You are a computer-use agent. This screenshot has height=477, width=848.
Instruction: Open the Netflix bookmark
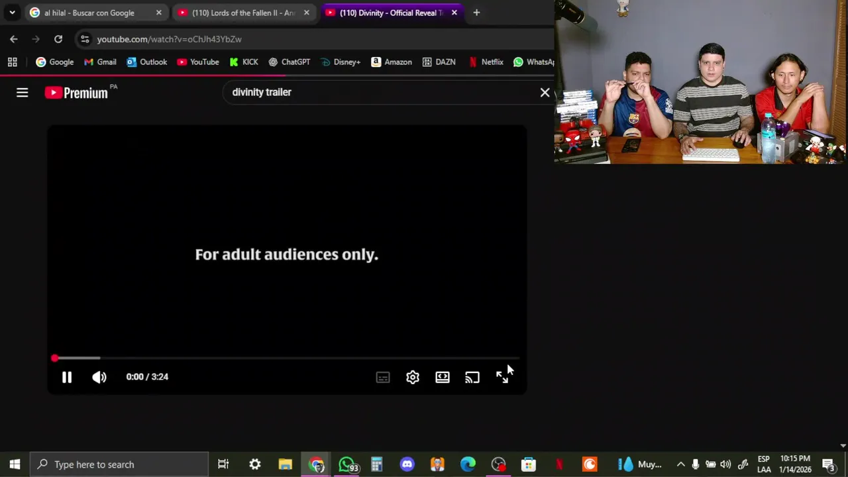click(x=486, y=62)
